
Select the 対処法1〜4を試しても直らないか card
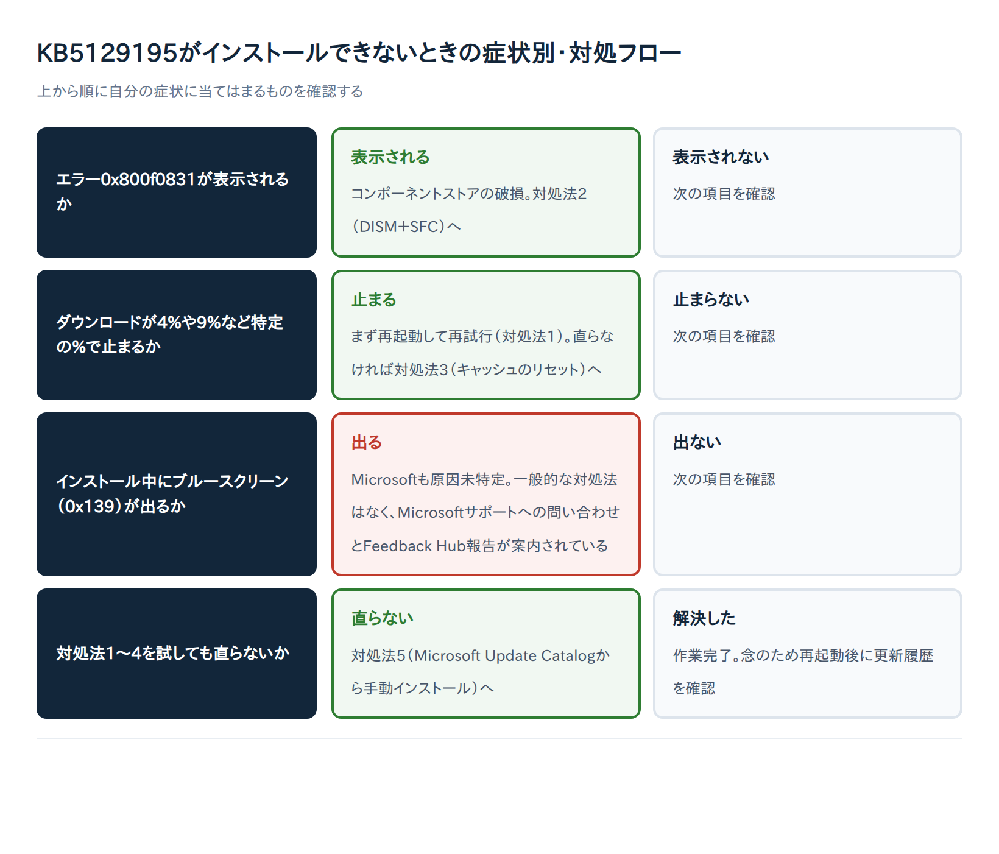(x=177, y=654)
